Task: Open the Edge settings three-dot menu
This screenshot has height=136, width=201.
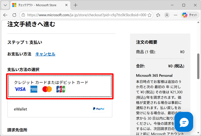Action: click(176, 15)
